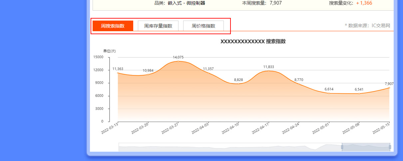The width and height of the screenshot is (403, 161).
Task: Click the 6,614 data point label
Action: point(329,89)
